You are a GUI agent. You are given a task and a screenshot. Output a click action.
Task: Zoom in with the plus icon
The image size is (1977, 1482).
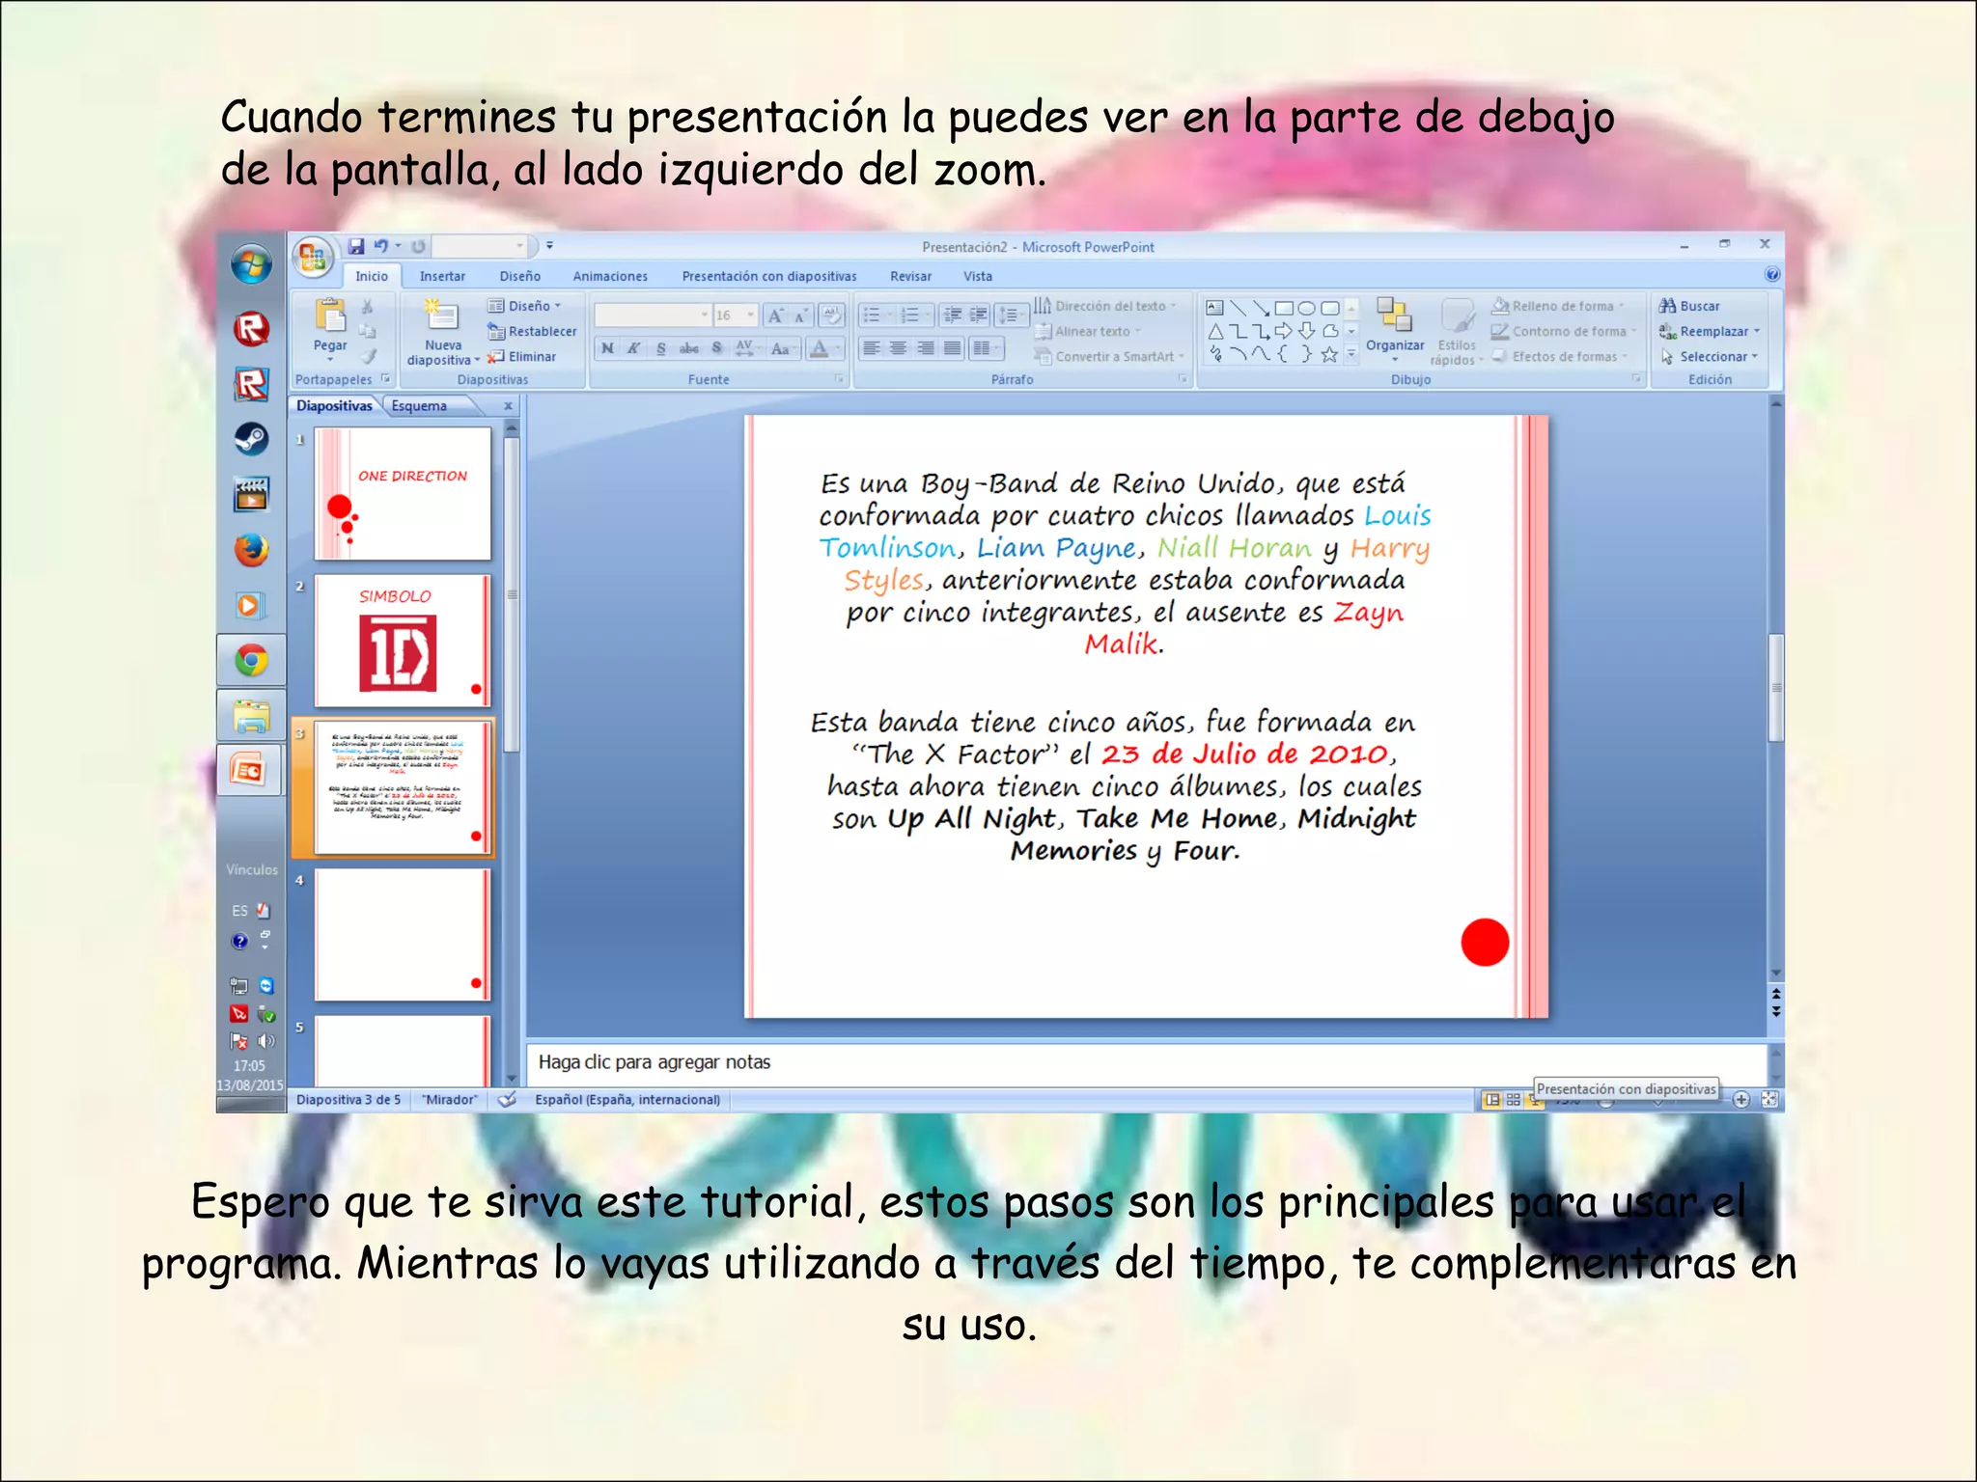[x=1741, y=1100]
